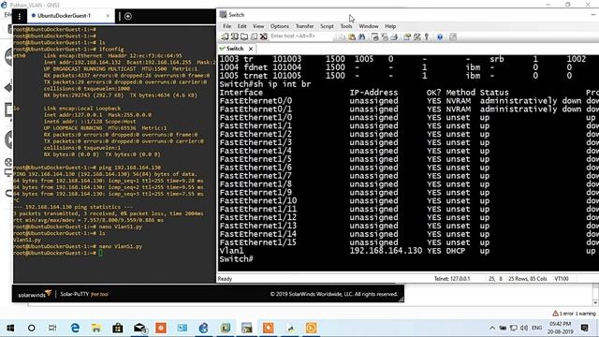Click the VT100 status bar entry
This screenshot has width=599, height=337.
(562, 279)
